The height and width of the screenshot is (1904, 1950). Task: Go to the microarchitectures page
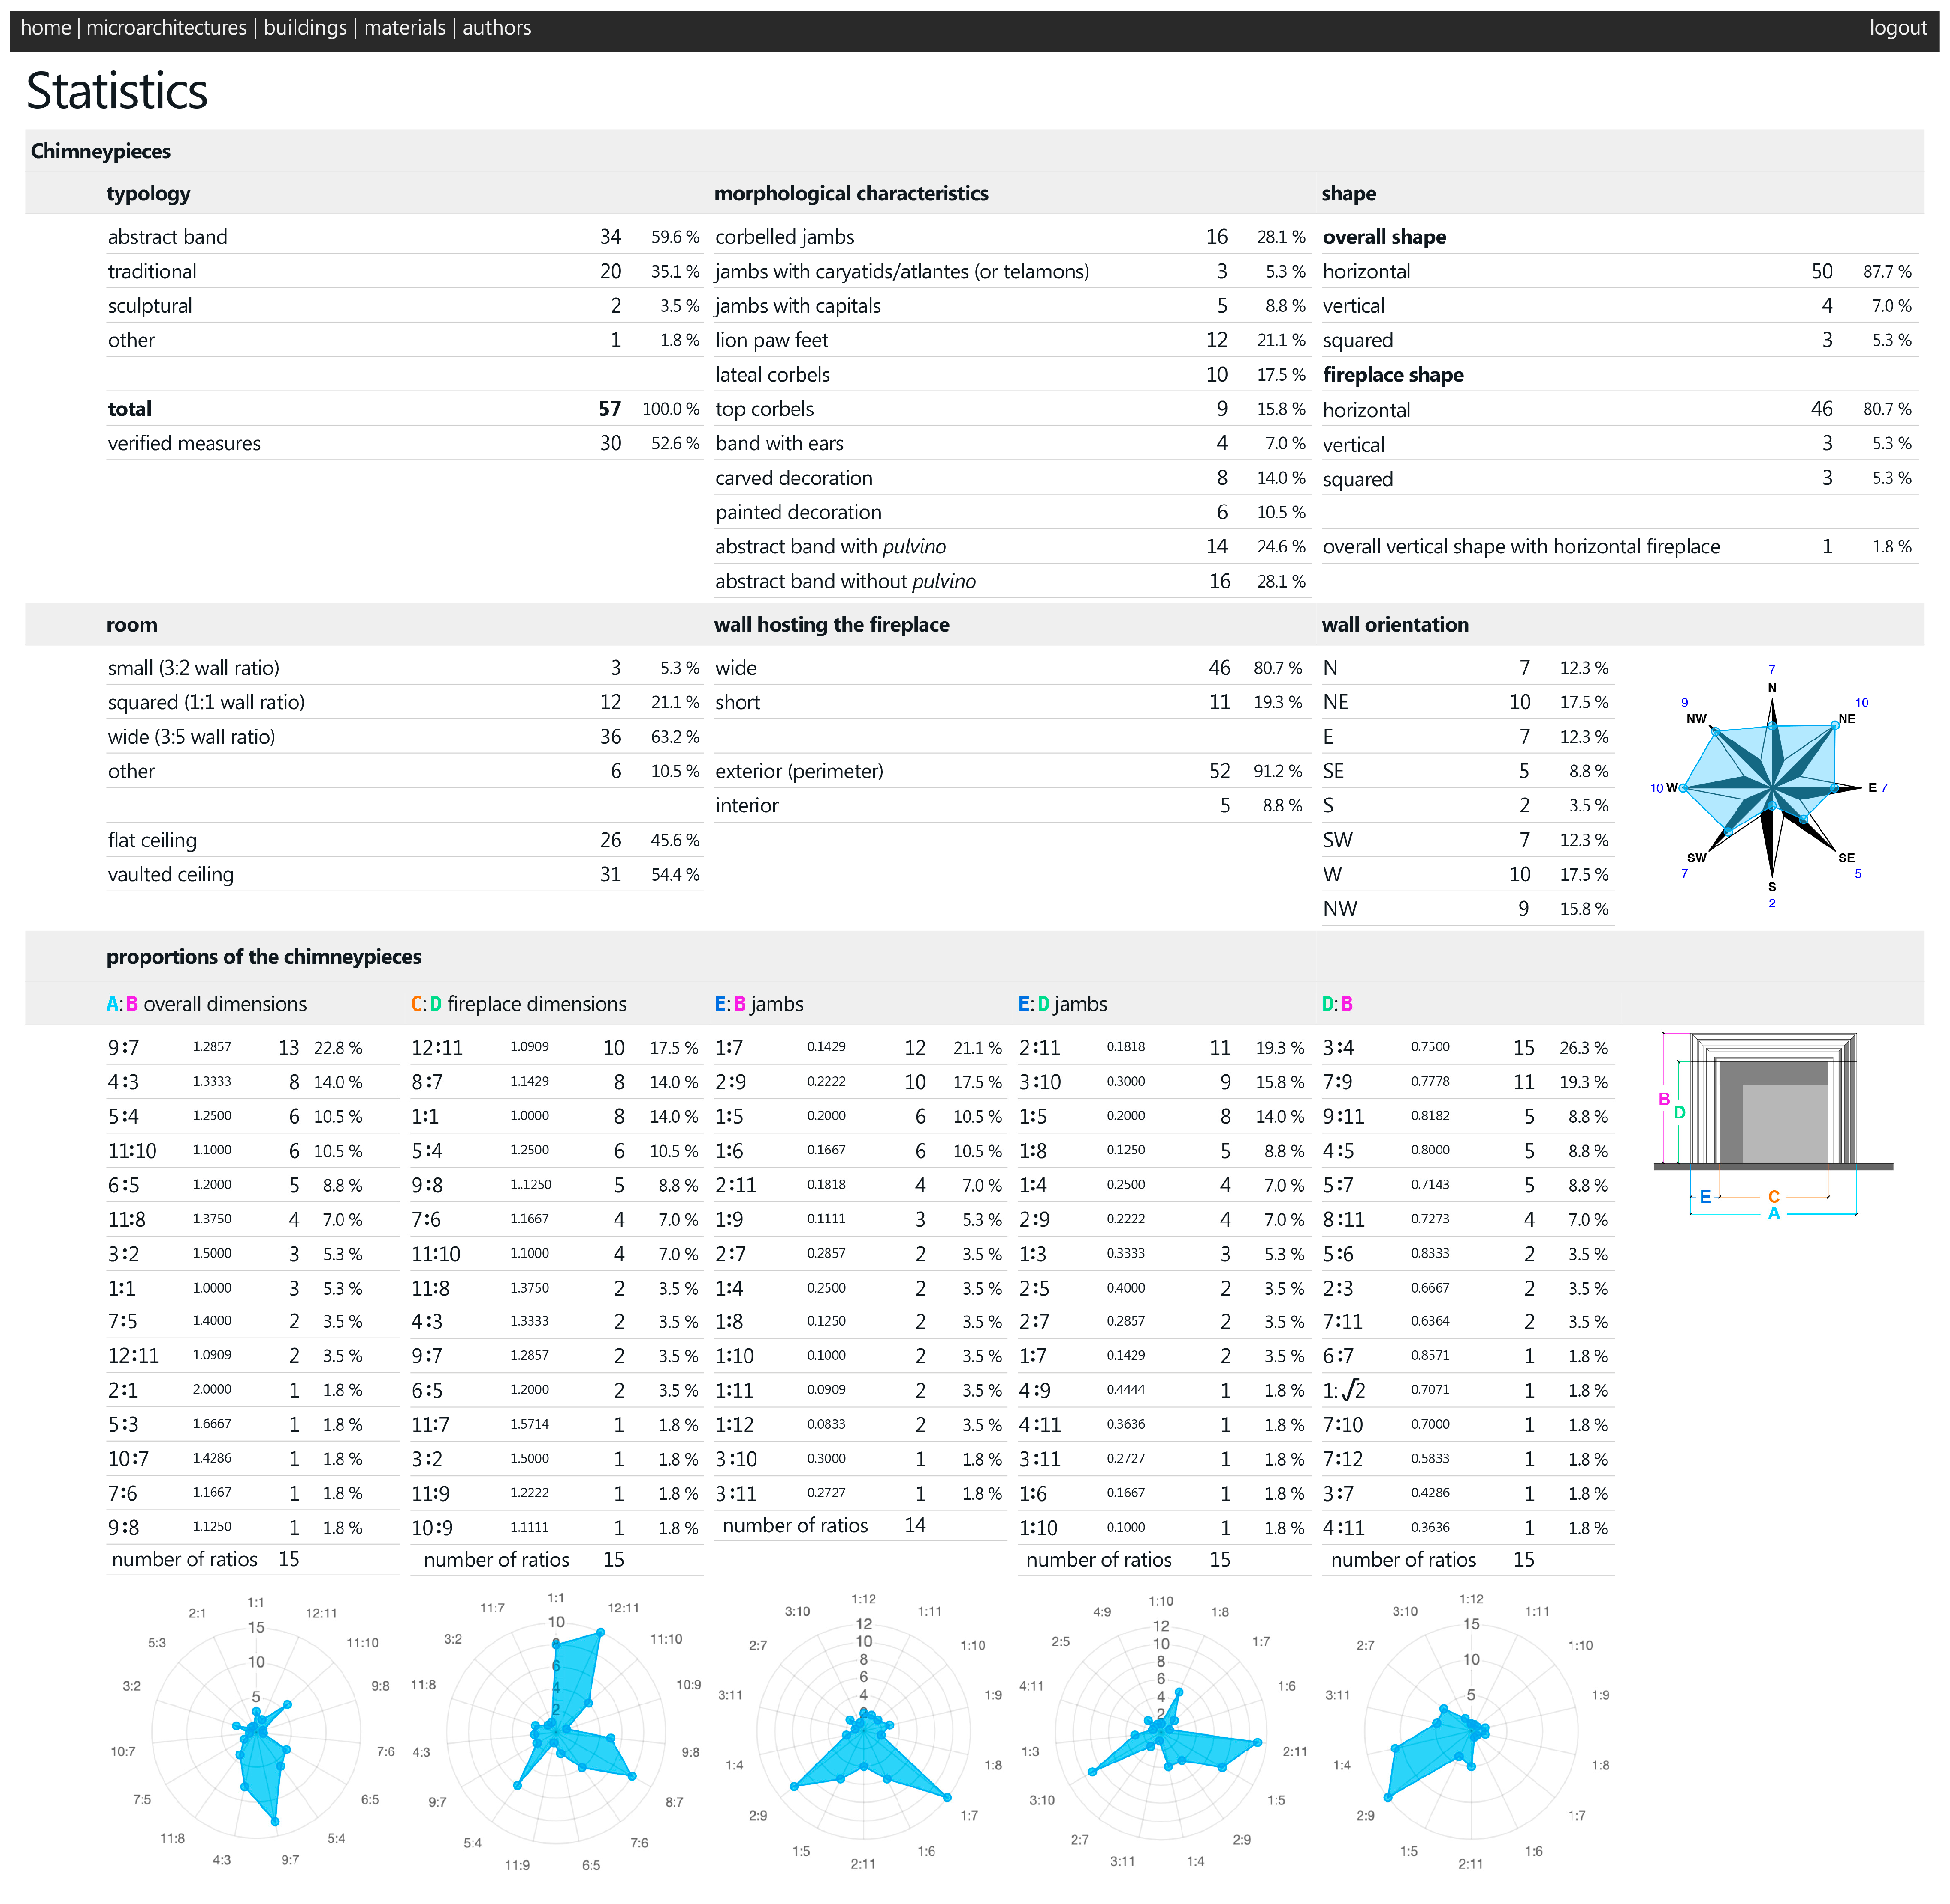(166, 28)
